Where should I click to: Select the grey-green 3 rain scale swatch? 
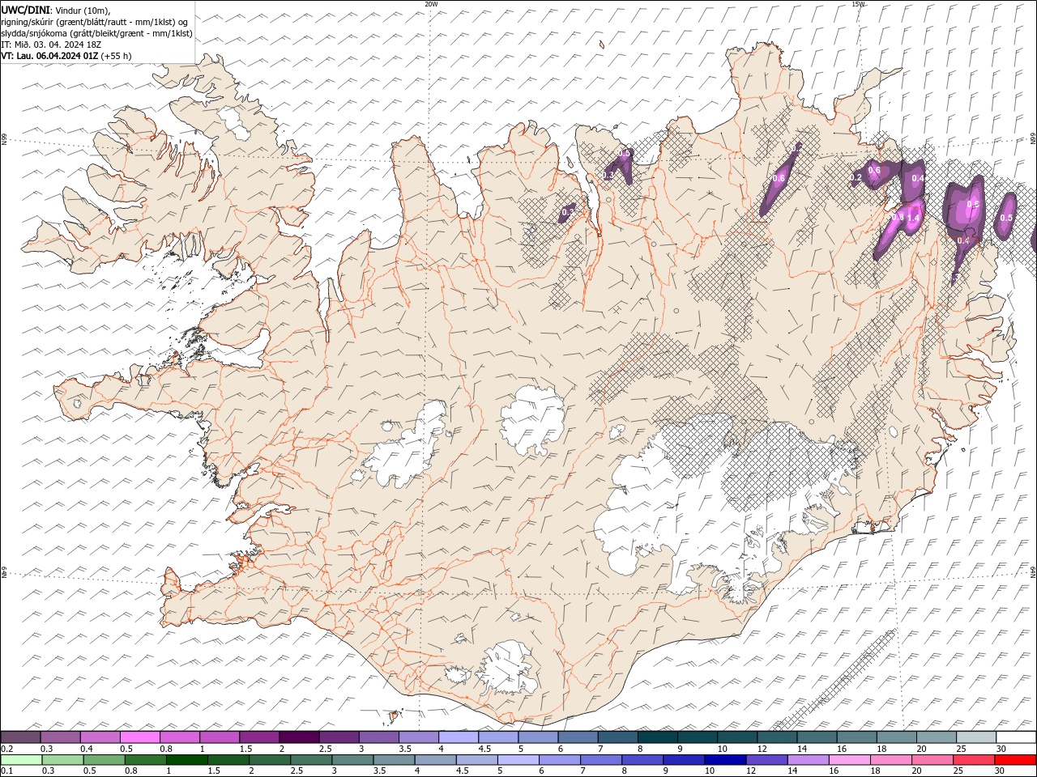coord(352,760)
